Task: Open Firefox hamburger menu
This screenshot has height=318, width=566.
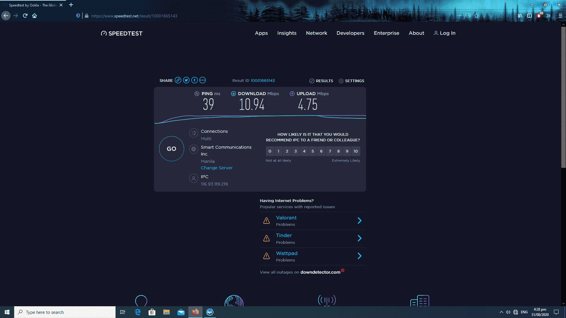Action: click(x=560, y=16)
